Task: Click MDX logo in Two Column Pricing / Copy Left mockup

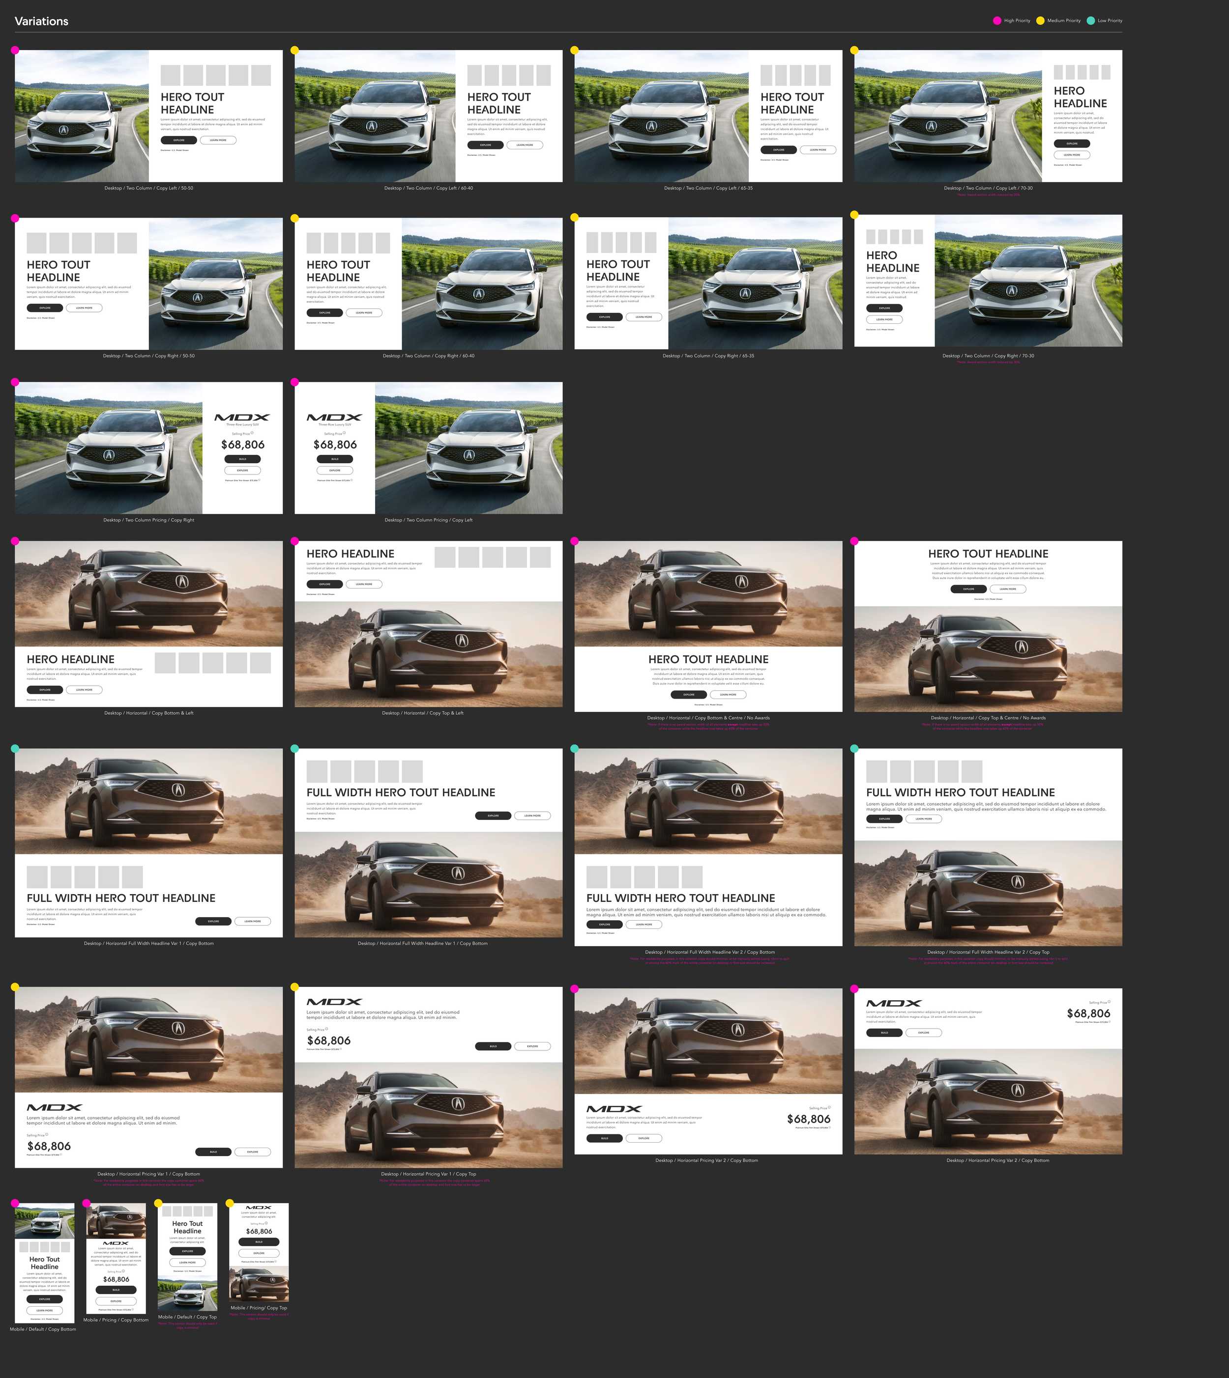Action: 335,417
